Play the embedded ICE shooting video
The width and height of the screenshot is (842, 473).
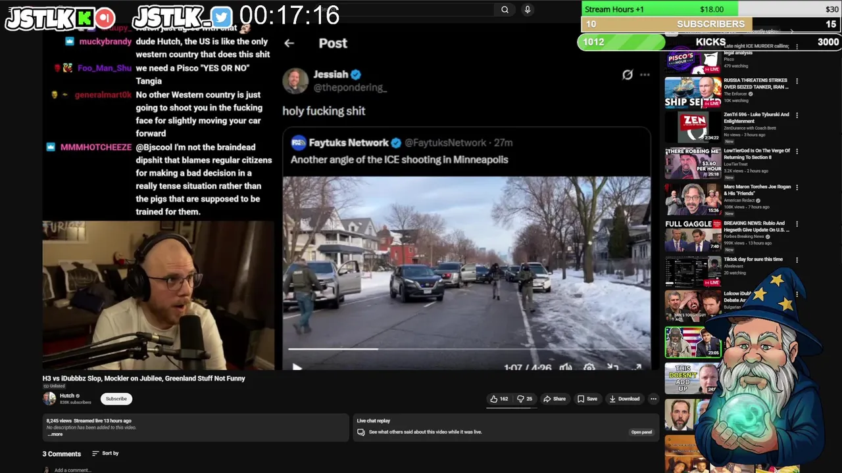pyautogui.click(x=297, y=367)
